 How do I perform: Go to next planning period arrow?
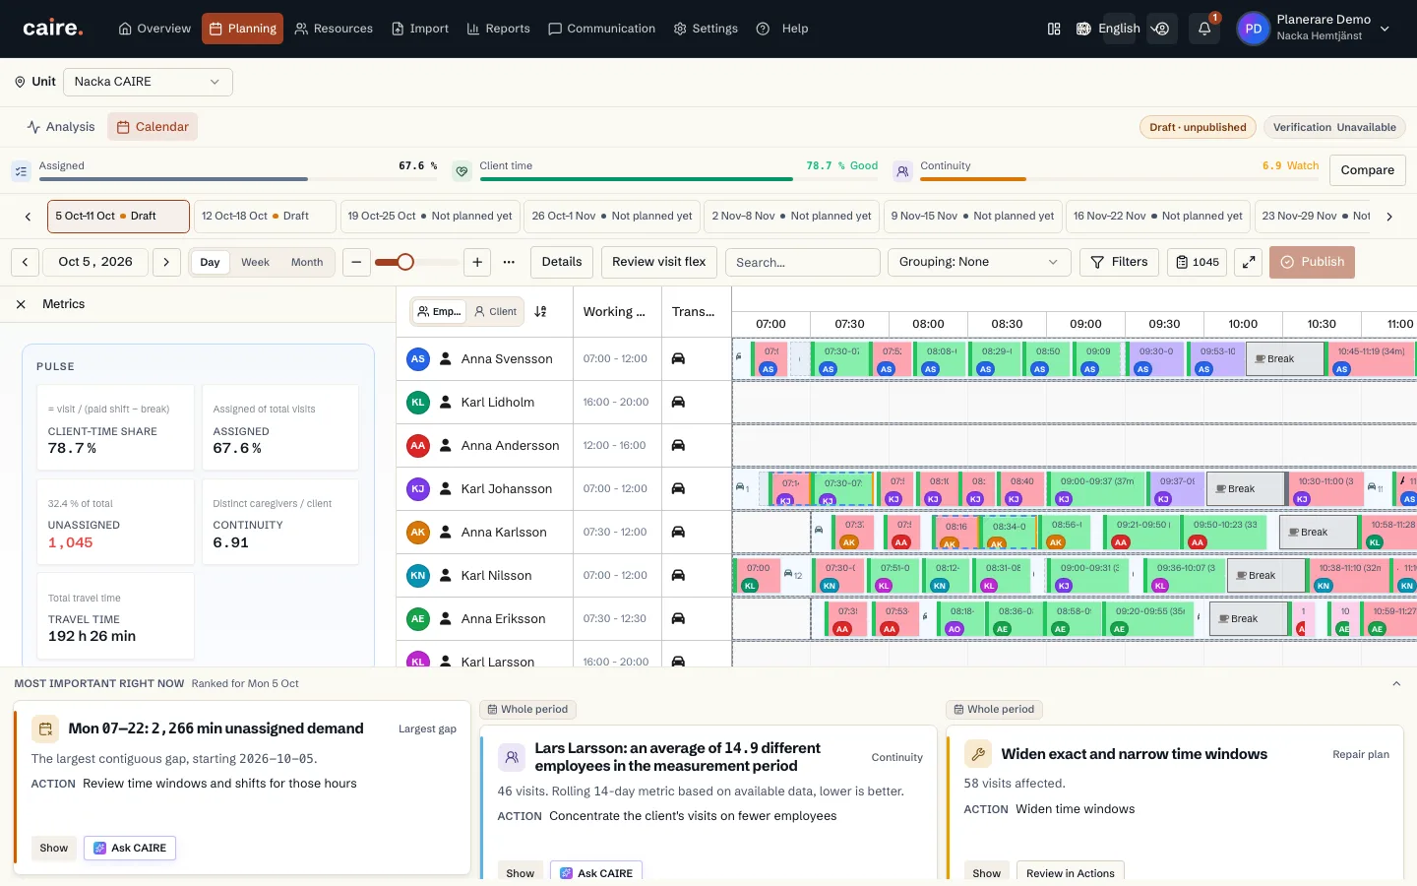(1389, 217)
